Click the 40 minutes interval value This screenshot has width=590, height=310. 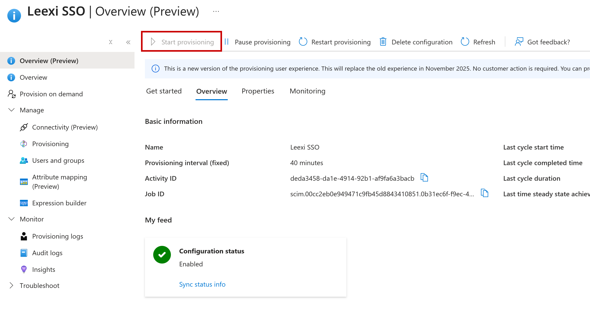(x=306, y=163)
